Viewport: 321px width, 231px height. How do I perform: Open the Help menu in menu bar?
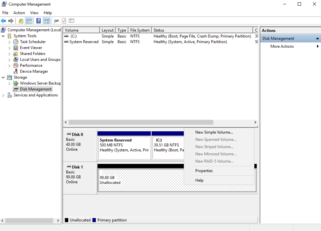(x=48, y=13)
